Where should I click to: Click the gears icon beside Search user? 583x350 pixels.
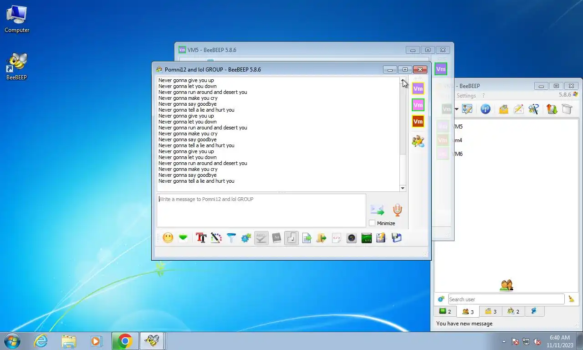click(441, 299)
